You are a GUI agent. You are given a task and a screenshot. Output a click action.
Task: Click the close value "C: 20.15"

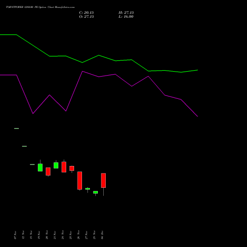(86, 13)
